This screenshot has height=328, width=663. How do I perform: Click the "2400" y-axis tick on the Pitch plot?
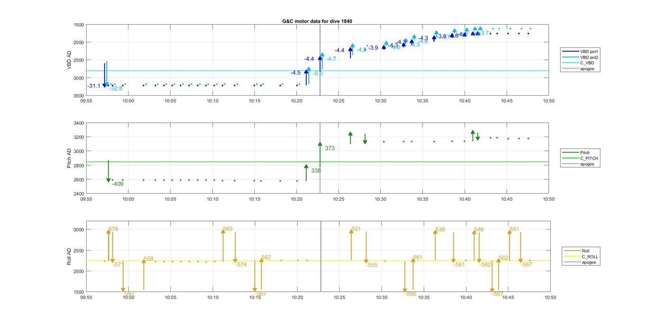pyautogui.click(x=79, y=194)
